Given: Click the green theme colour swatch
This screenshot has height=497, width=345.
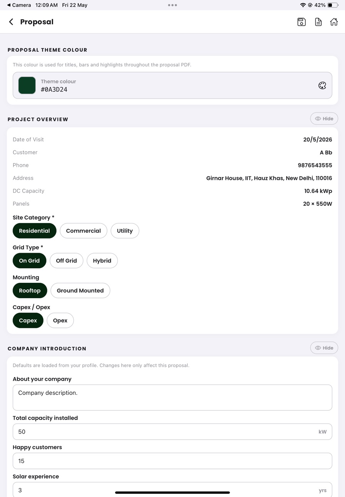Looking at the screenshot, I should (x=27, y=85).
